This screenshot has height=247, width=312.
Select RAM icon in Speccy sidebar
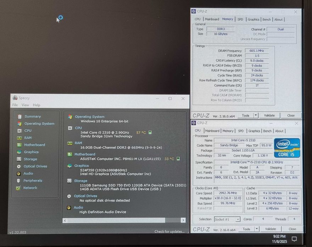click(x=19, y=138)
